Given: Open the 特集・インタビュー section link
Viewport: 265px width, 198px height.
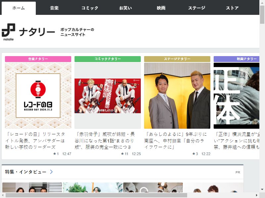Looking at the screenshot, I should click(x=26, y=172).
